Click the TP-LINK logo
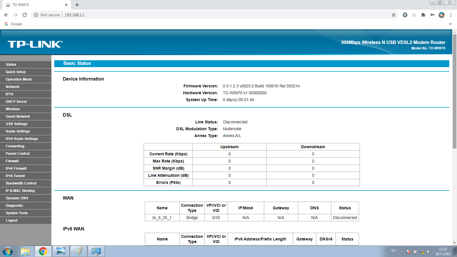 pos(35,44)
